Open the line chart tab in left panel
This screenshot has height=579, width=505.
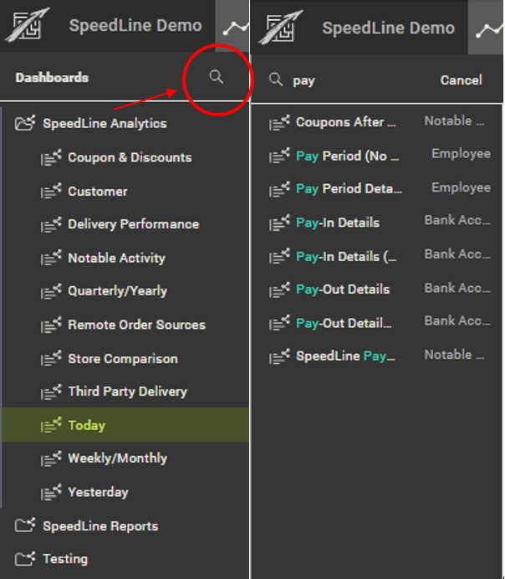pos(232,26)
